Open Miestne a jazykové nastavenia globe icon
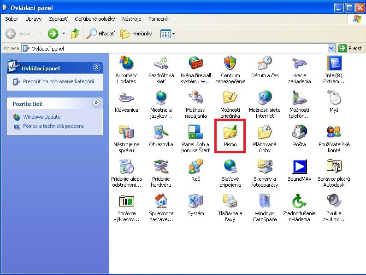The width and height of the screenshot is (366, 275). 161,104
